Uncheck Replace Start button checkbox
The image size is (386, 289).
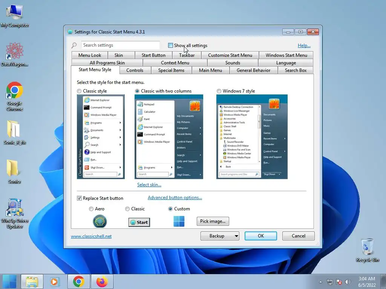coord(79,198)
